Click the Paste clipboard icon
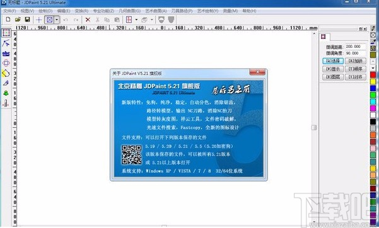The width and height of the screenshot is (379, 228). pos(117,20)
